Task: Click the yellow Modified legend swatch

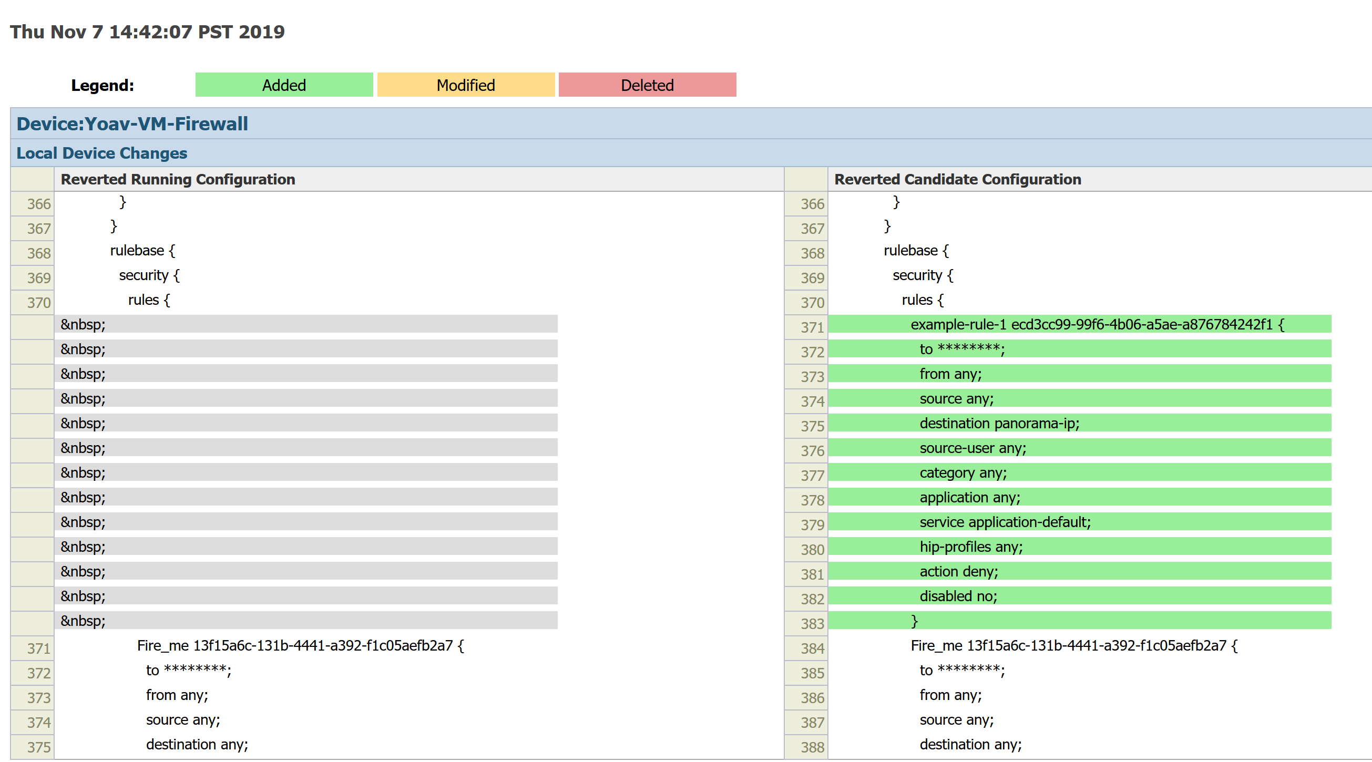Action: pyautogui.click(x=466, y=85)
